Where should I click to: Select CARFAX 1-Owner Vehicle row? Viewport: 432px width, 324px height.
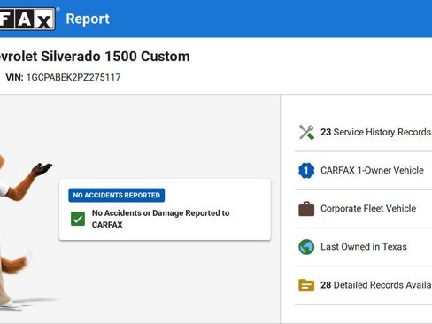pos(364,170)
